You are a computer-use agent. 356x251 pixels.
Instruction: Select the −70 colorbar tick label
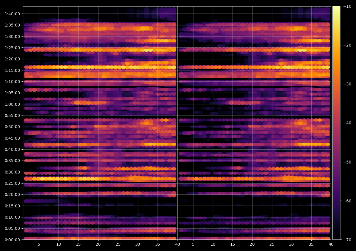[347, 240]
